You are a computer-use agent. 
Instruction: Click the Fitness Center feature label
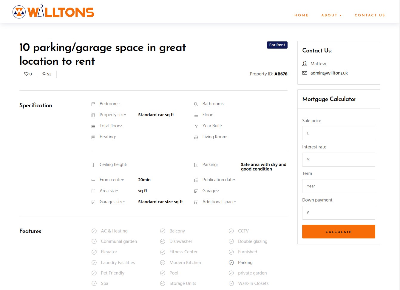click(x=183, y=252)
